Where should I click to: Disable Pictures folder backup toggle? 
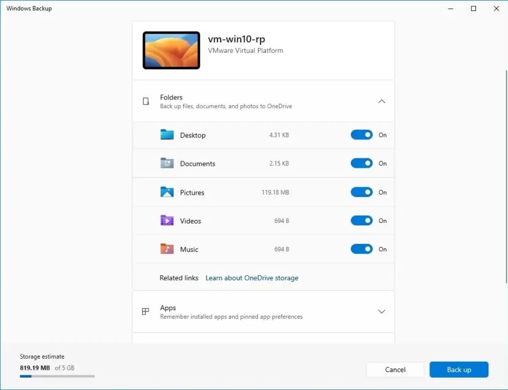[x=362, y=192]
